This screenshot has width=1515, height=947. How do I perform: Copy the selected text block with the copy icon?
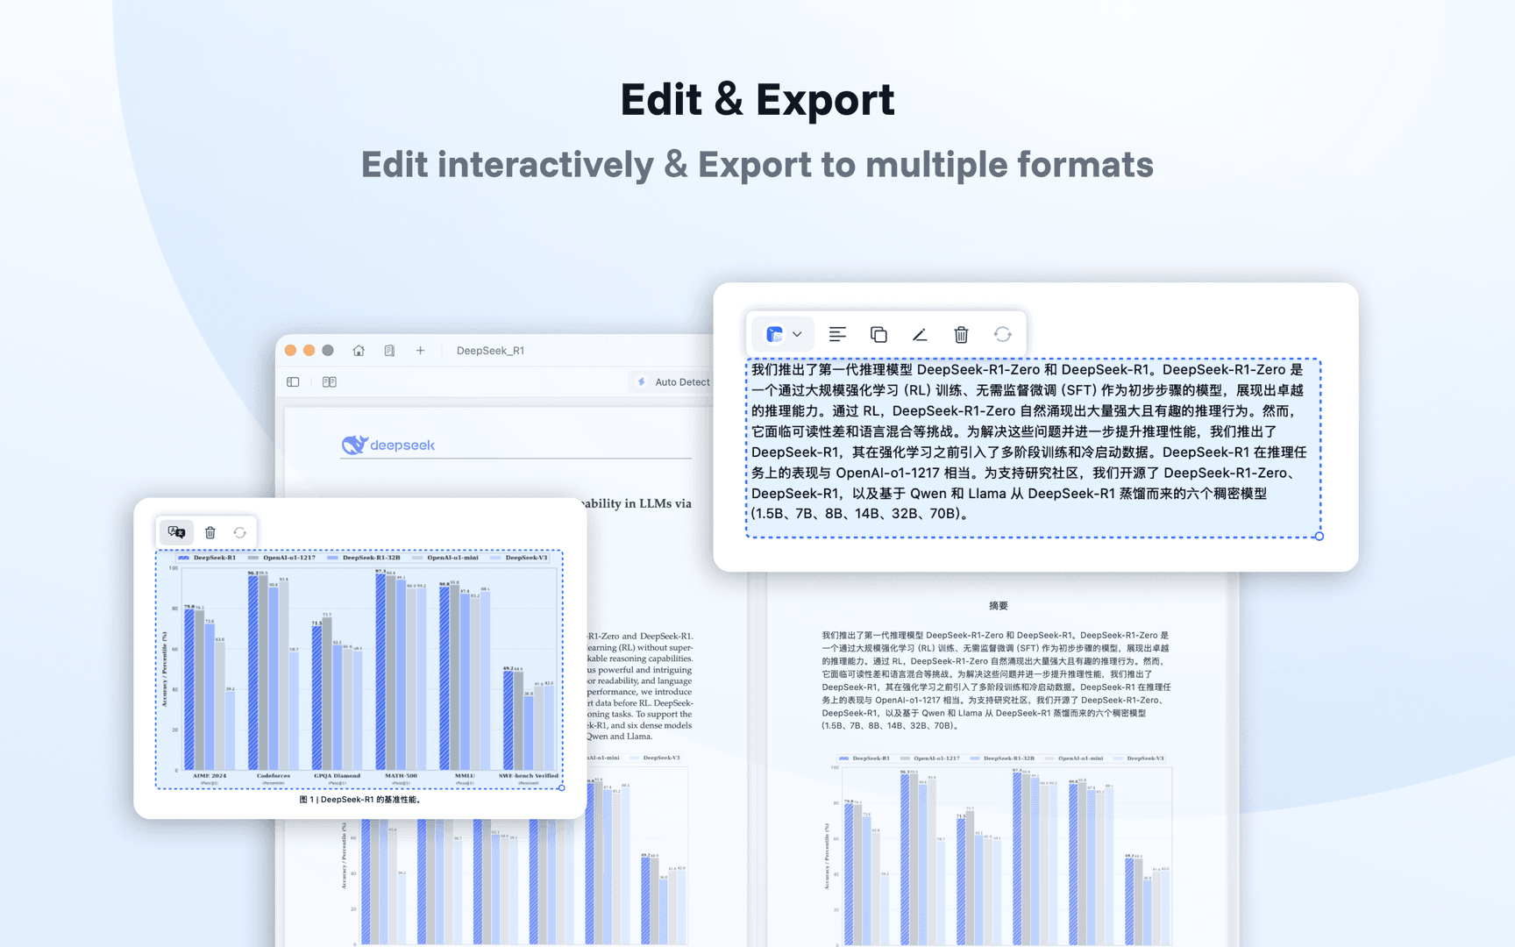pyautogui.click(x=878, y=334)
